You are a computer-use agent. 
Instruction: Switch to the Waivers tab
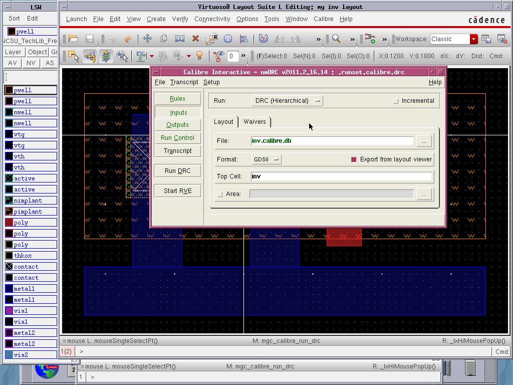[x=254, y=122]
